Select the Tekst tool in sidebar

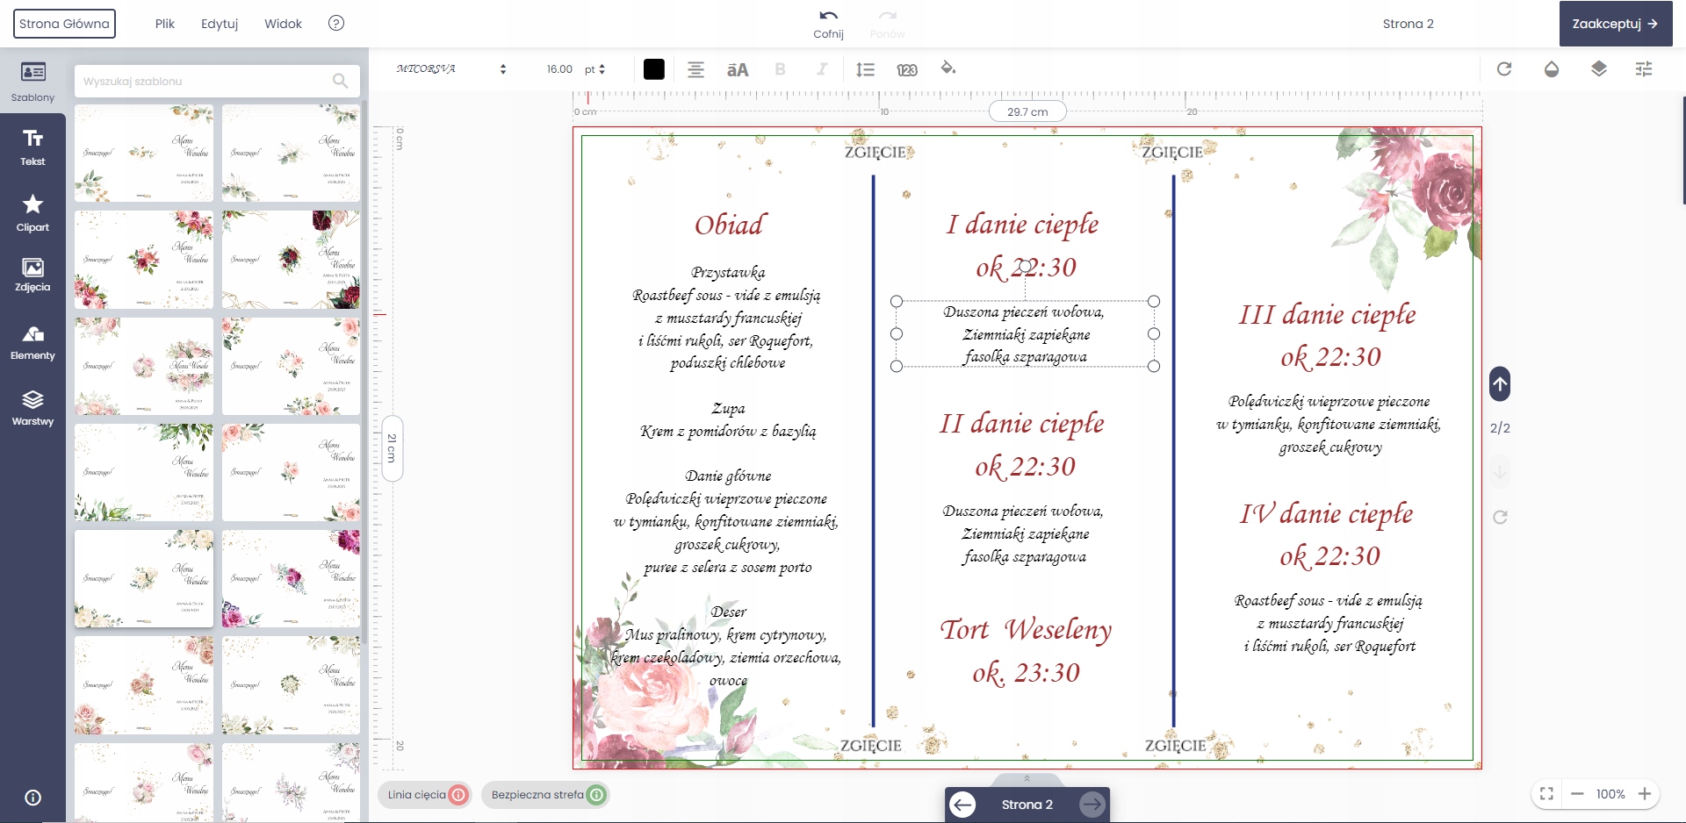tap(32, 147)
